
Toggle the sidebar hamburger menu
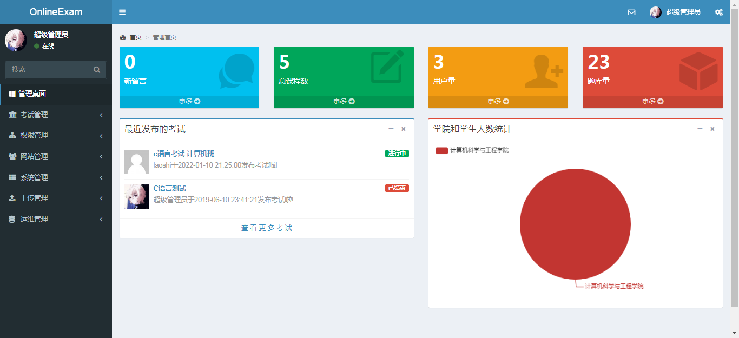point(122,12)
